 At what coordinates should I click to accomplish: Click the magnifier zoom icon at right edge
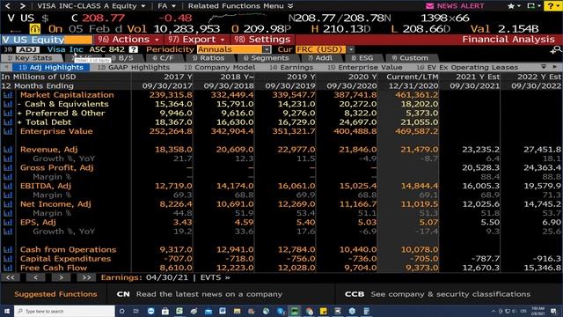pyautogui.click(x=556, y=49)
